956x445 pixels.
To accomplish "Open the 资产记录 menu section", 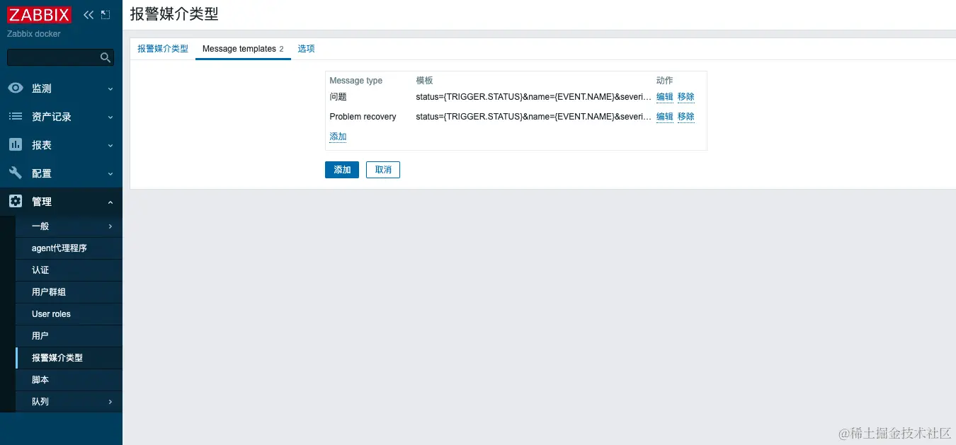I will (x=61, y=117).
